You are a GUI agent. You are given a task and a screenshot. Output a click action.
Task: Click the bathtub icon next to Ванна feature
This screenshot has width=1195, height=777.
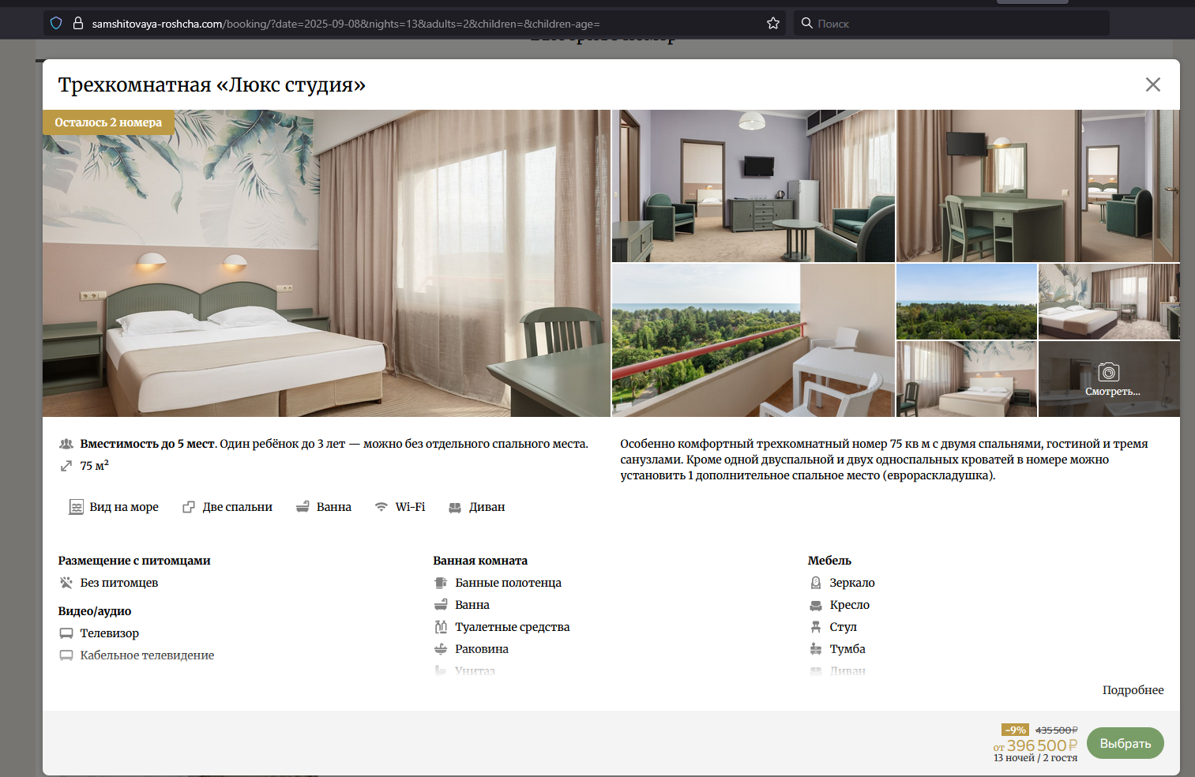click(x=303, y=507)
